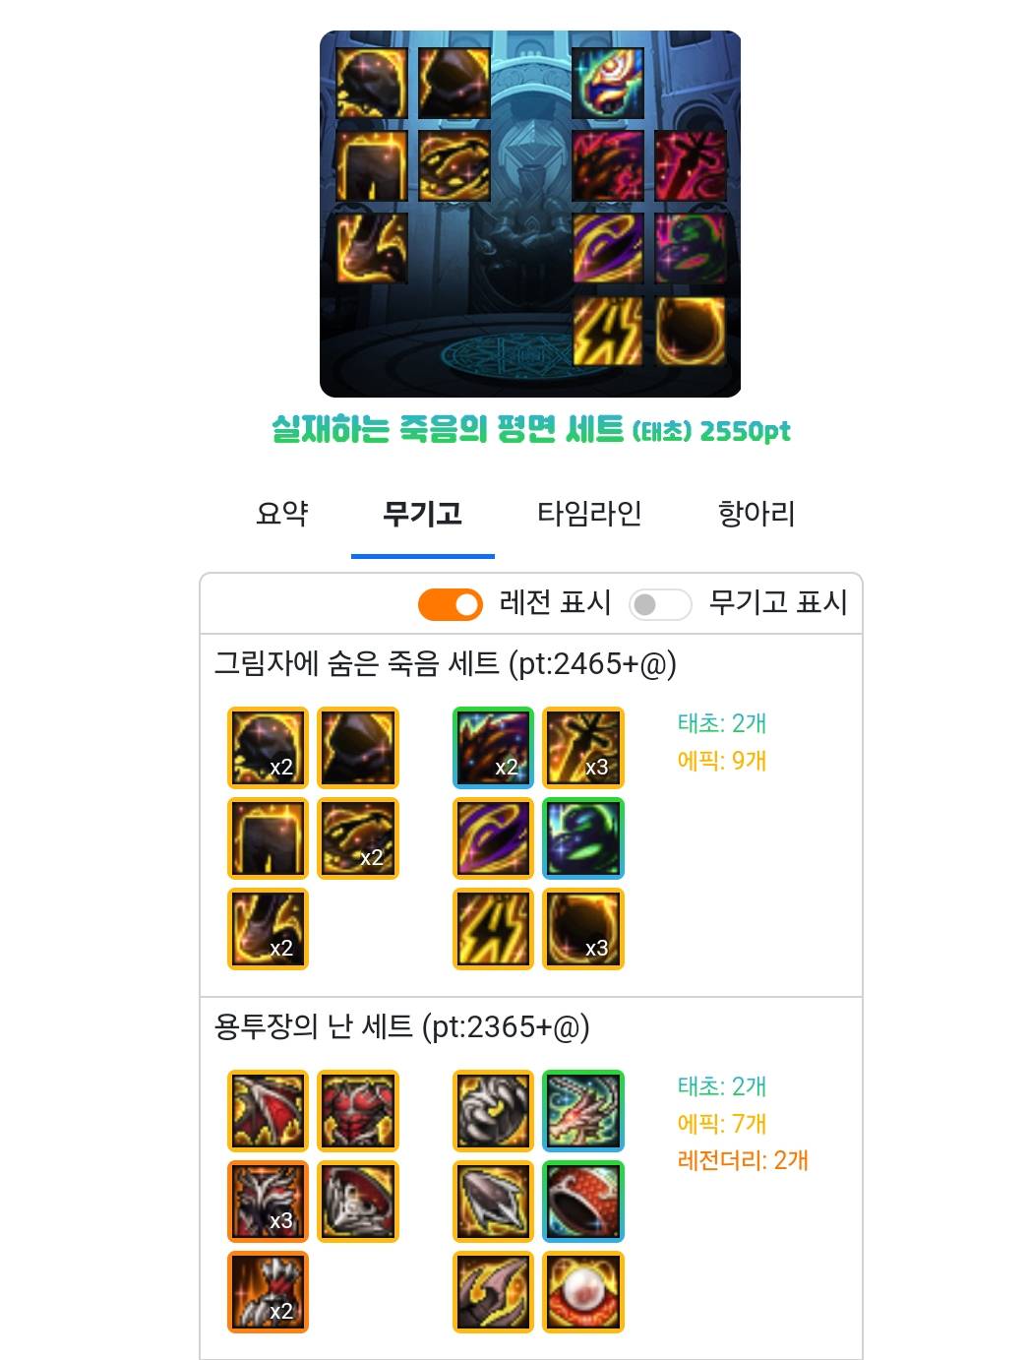Select the 무기고 tab
Viewport: 1029px width, 1360px height.
click(422, 513)
